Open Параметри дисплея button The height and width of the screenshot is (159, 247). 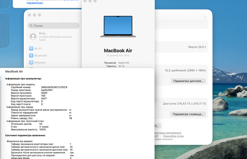(x=188, y=81)
